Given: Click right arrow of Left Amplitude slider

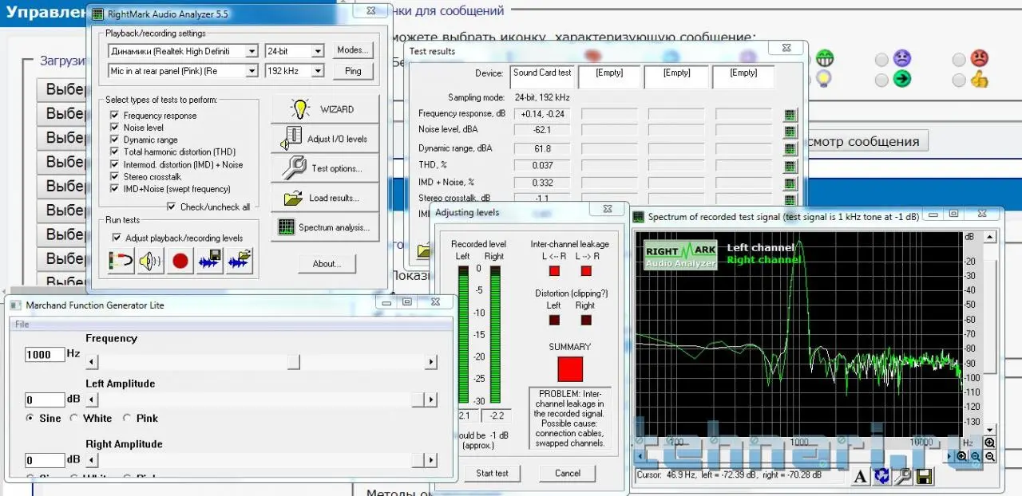Looking at the screenshot, I should point(431,400).
